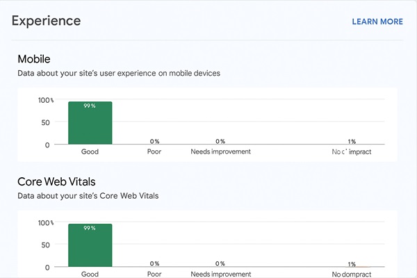Click the 0% value above Mobile Poor

coord(154,141)
